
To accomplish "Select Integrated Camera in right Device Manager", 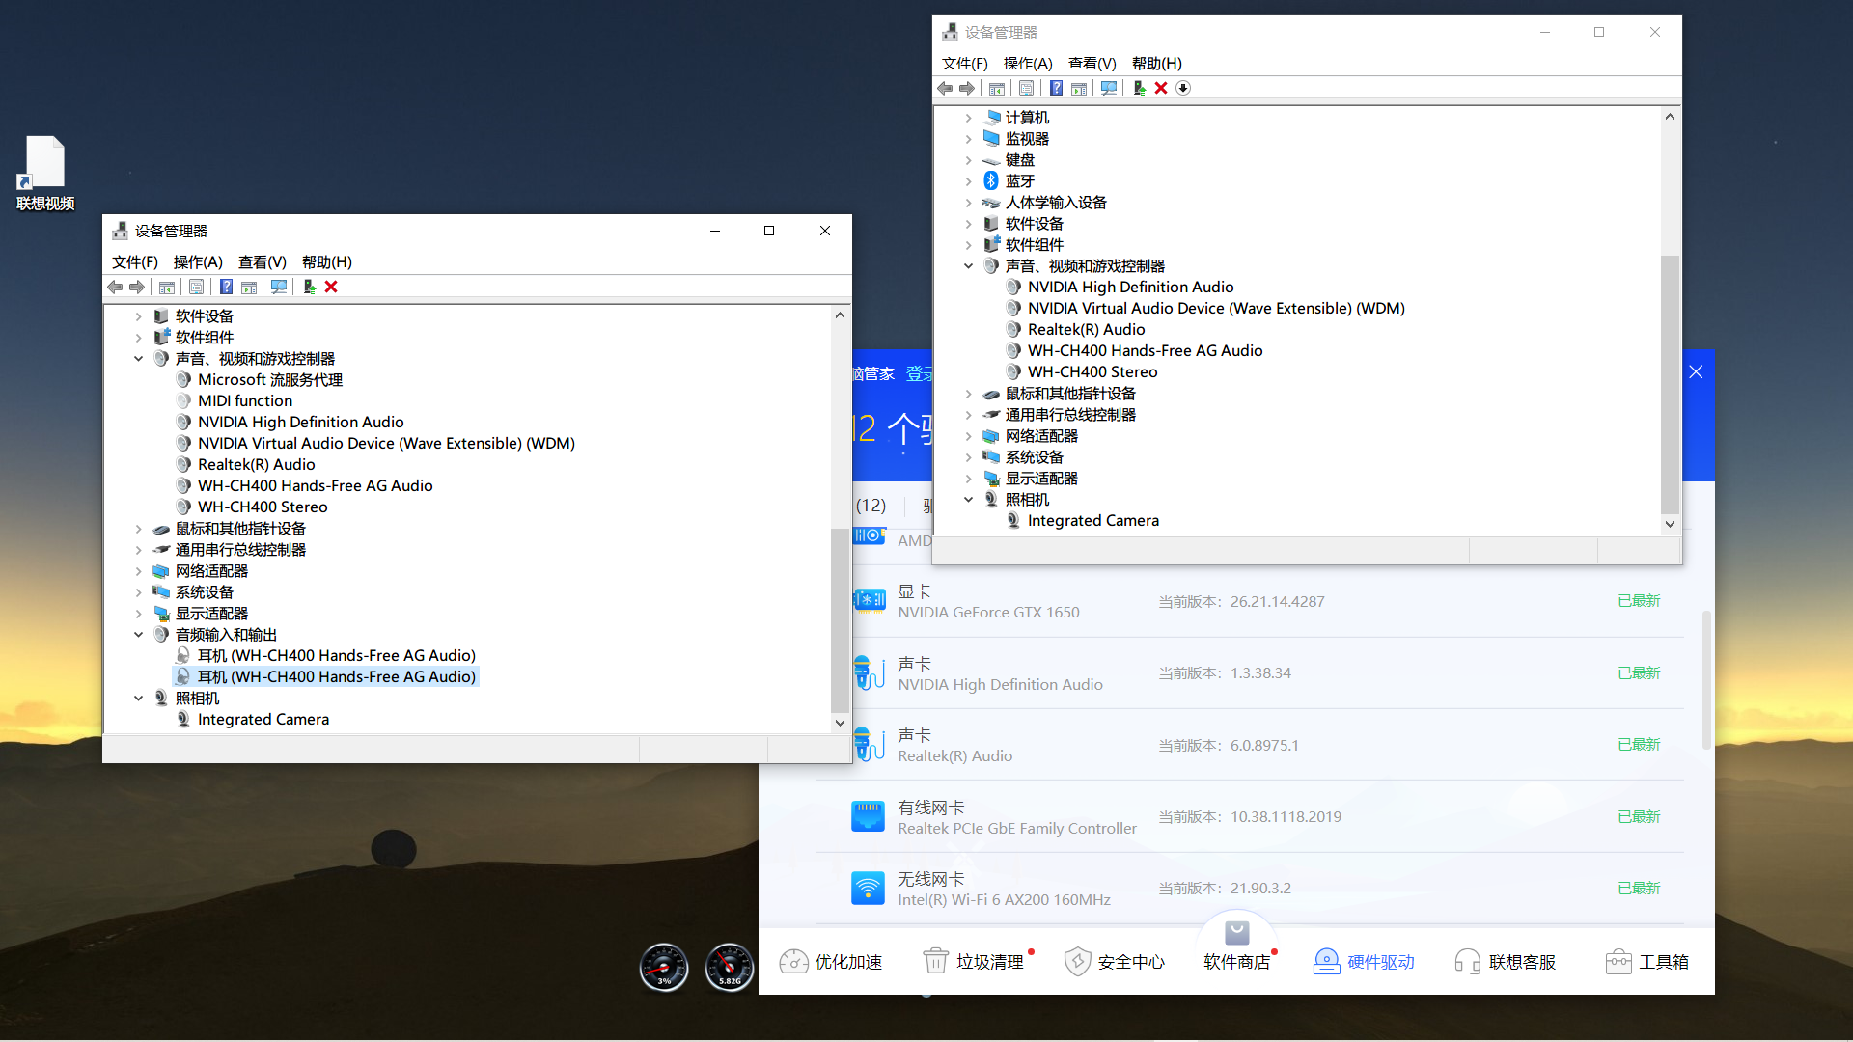I will 1093,521.
